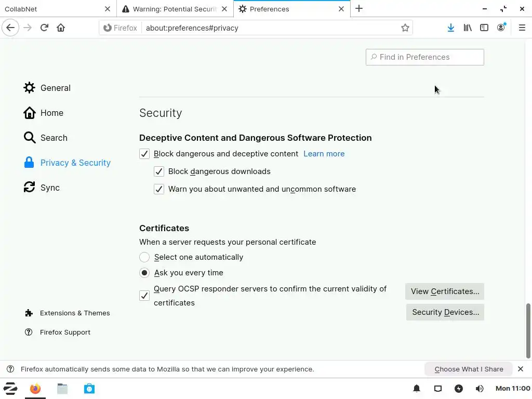The height and width of the screenshot is (399, 532).
Task: Click the Downloads arrow icon in toolbar
Action: click(x=451, y=28)
